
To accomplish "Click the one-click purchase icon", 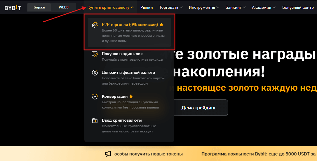I will (x=95, y=54).
